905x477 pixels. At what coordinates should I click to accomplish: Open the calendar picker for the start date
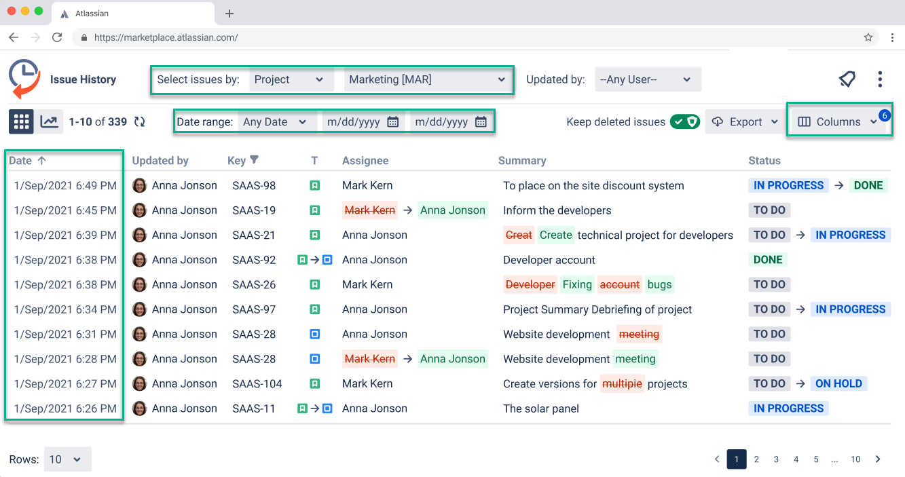pyautogui.click(x=394, y=121)
